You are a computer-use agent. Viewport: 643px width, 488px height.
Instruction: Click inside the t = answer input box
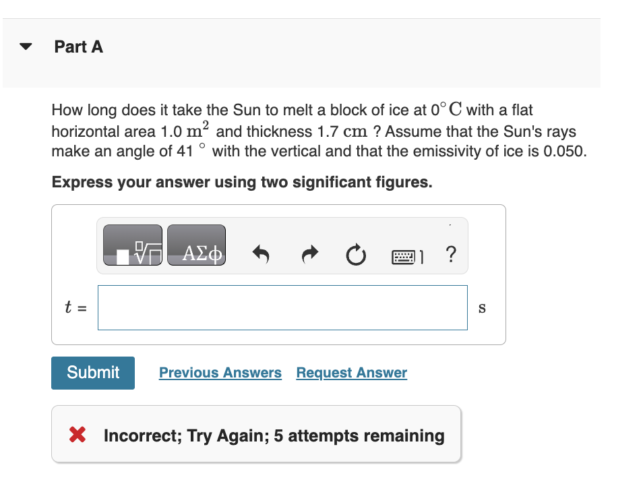282,307
